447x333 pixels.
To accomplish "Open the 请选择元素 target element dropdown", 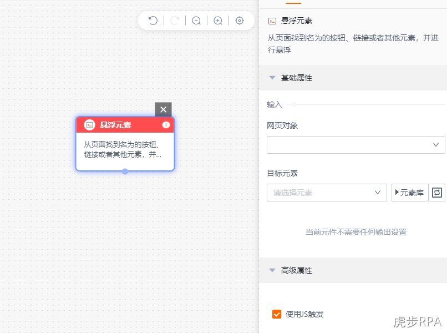I will [327, 193].
